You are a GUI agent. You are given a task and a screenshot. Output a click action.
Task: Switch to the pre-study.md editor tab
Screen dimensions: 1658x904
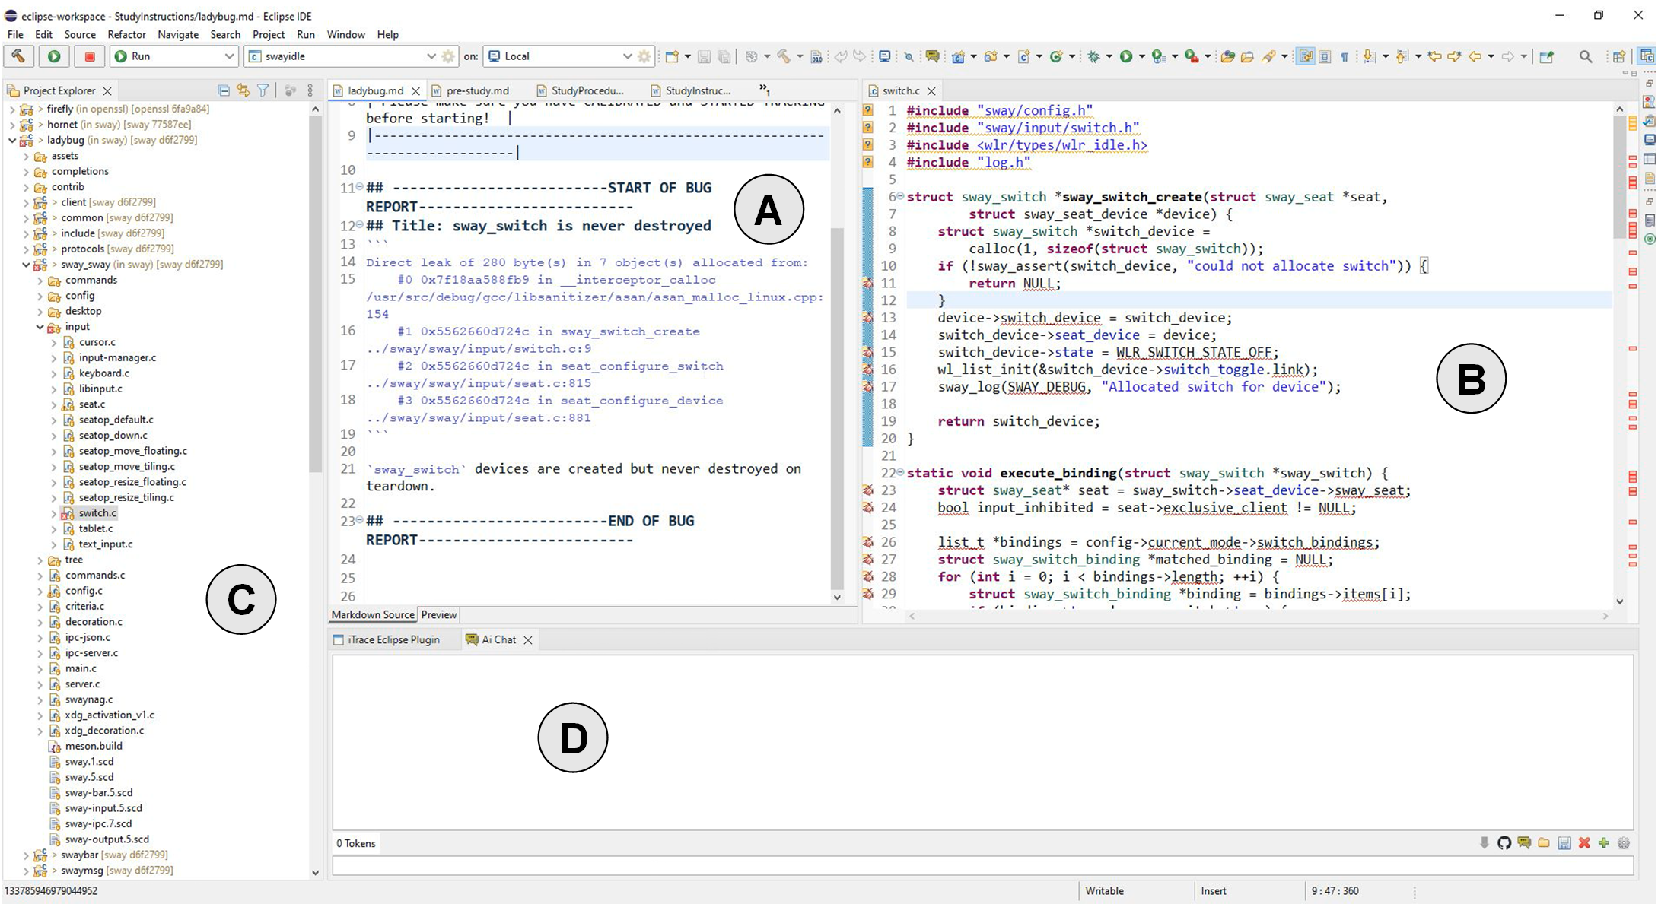pos(477,90)
